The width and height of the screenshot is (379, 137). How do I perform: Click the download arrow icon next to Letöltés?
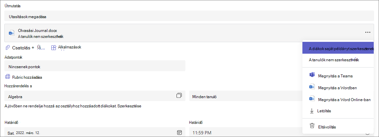pyautogui.click(x=312, y=111)
